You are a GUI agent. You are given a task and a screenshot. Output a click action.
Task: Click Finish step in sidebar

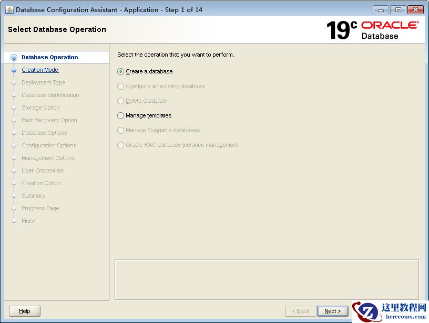pos(29,221)
